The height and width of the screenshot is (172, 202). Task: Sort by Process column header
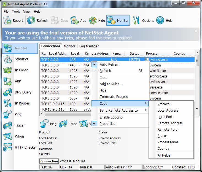[x=158, y=53]
